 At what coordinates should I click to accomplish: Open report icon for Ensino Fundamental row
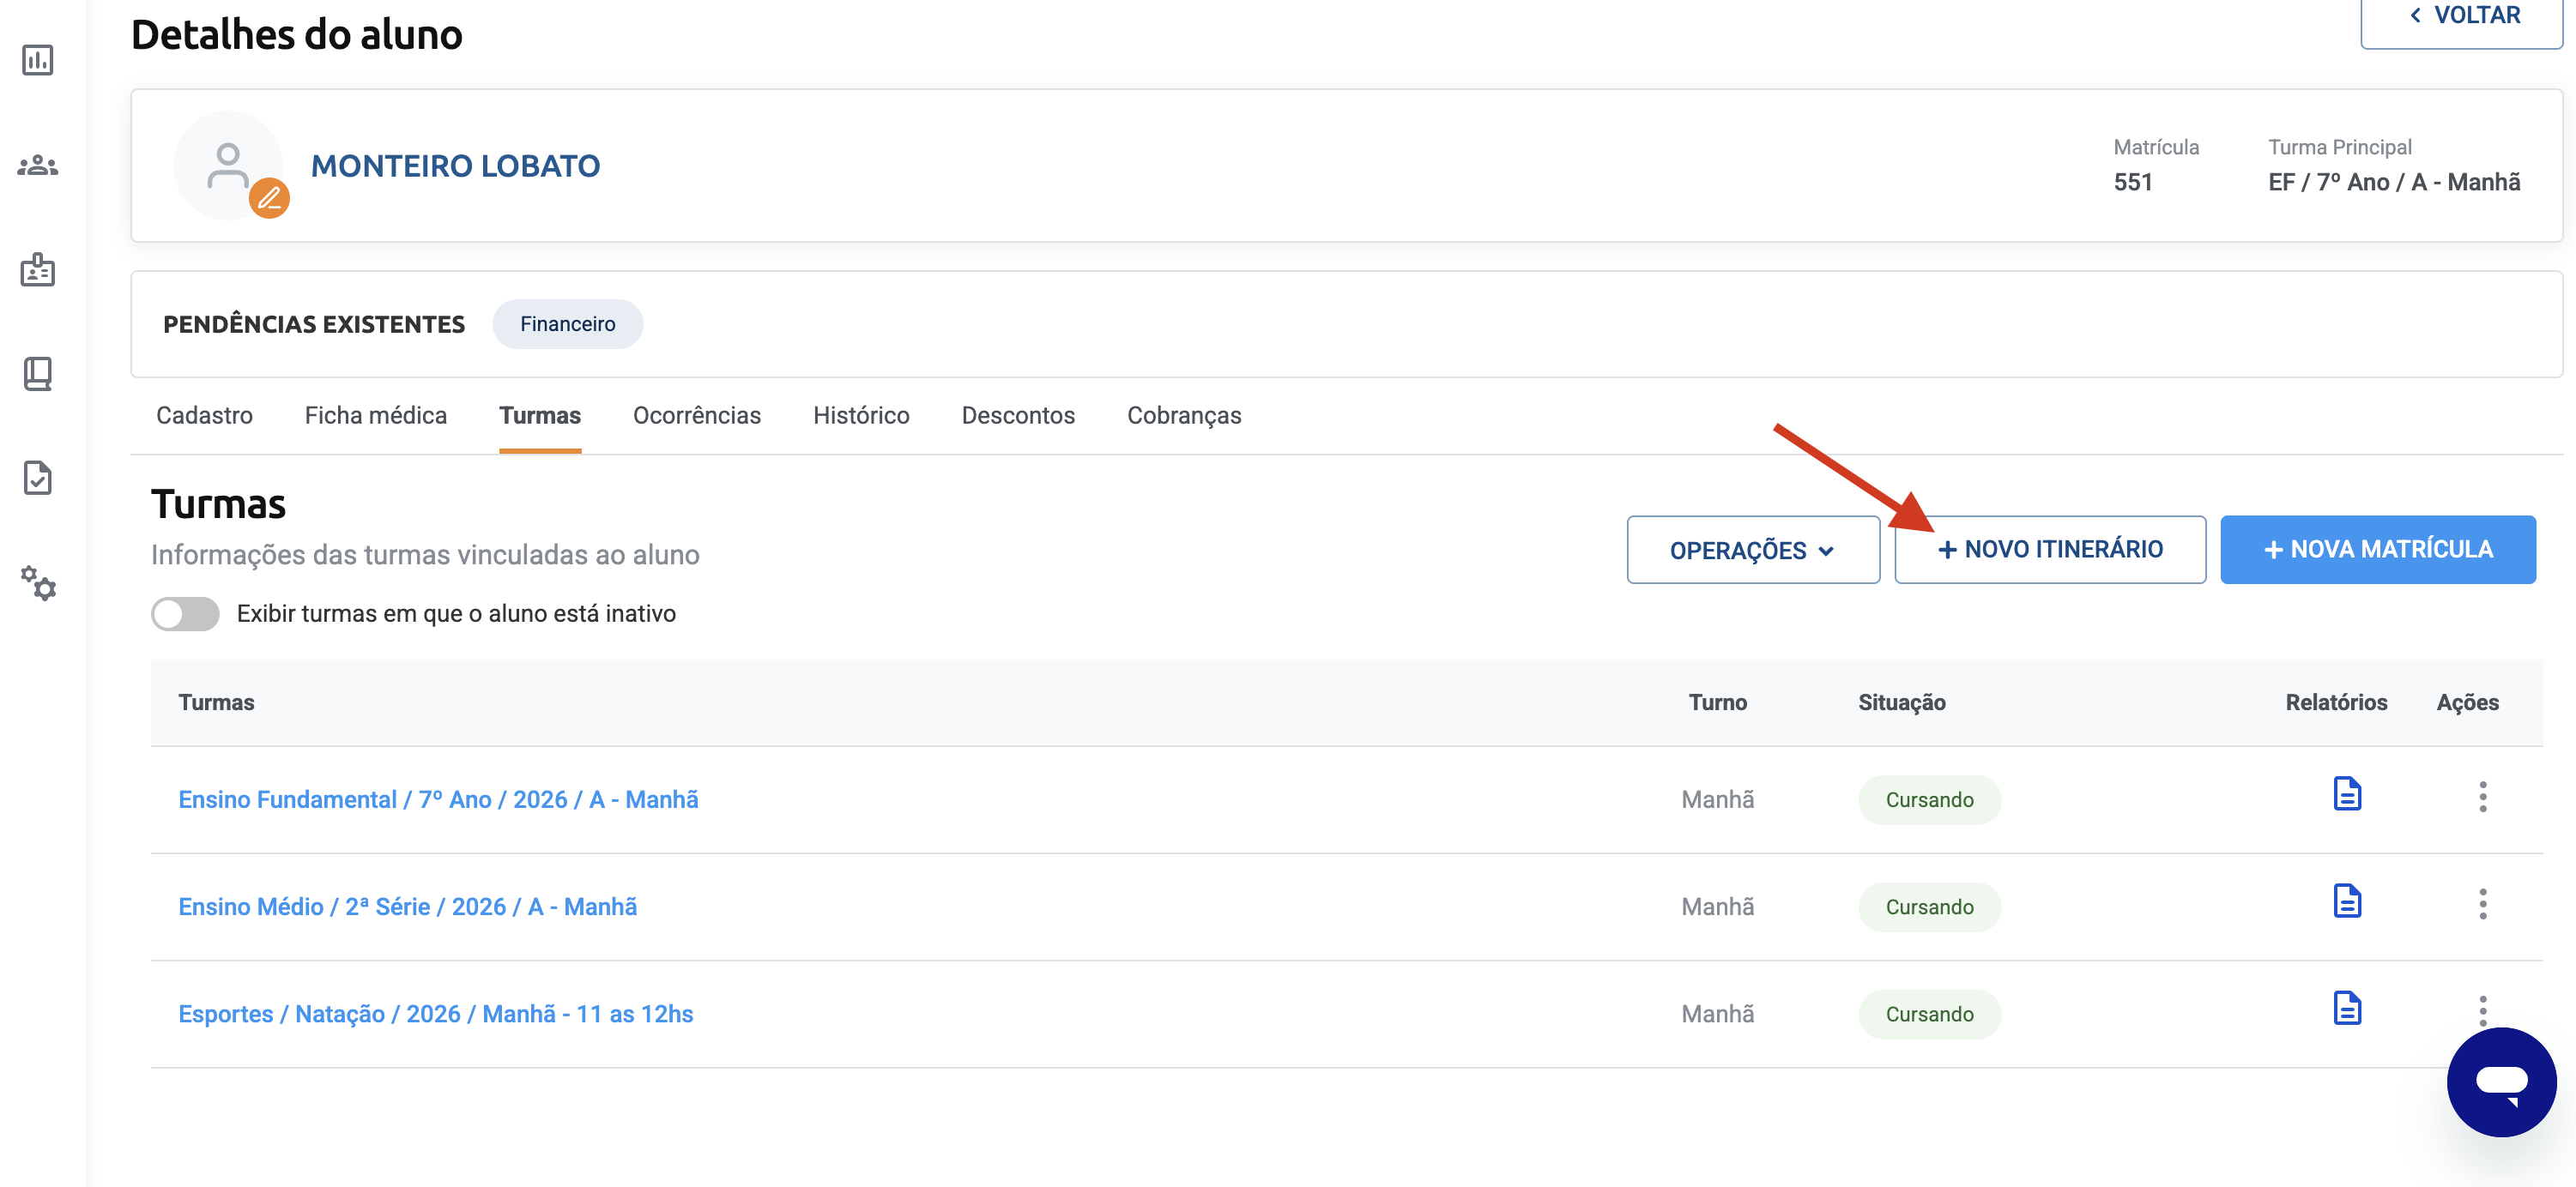(x=2346, y=794)
